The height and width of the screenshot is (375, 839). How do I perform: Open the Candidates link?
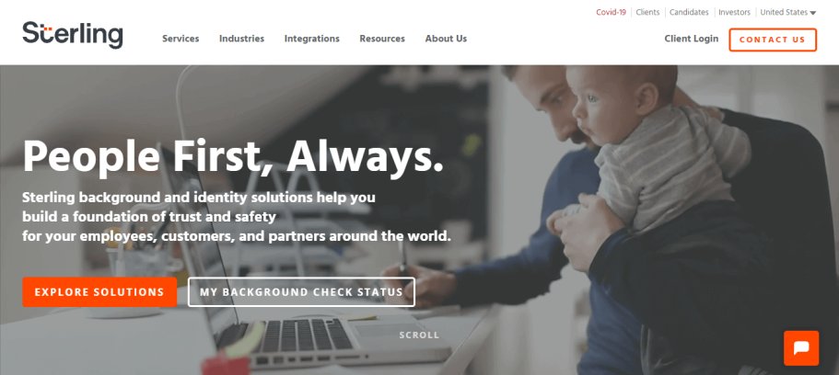689,12
